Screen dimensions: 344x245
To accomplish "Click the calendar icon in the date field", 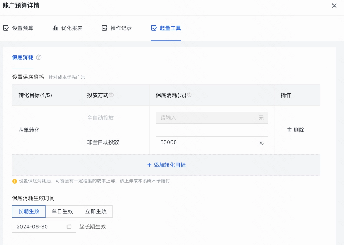I will [x=70, y=226].
